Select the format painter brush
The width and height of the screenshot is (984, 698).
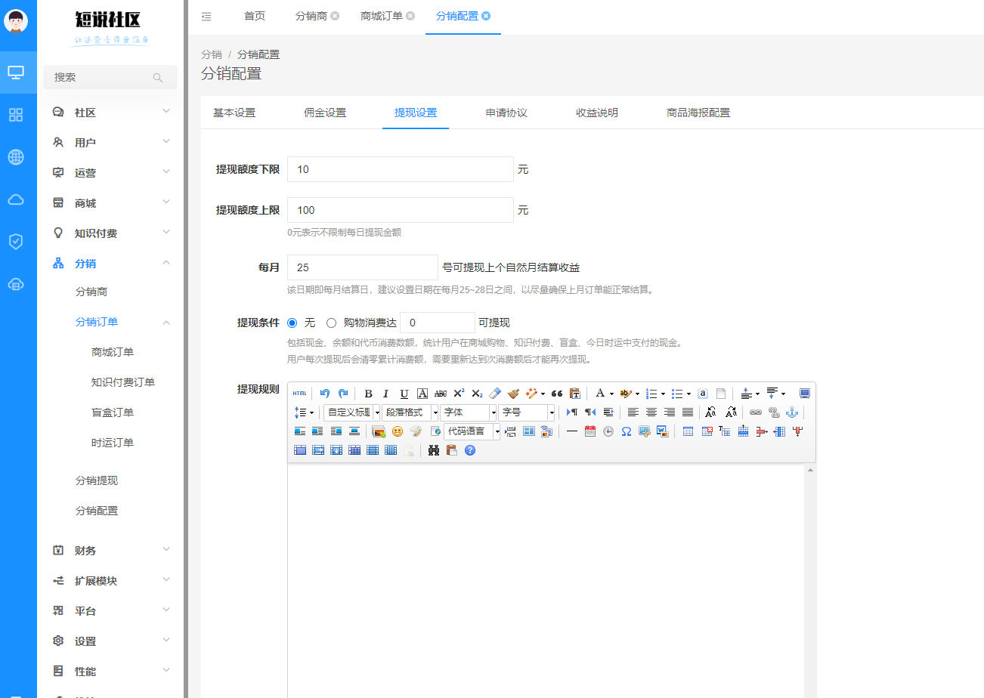(x=513, y=394)
